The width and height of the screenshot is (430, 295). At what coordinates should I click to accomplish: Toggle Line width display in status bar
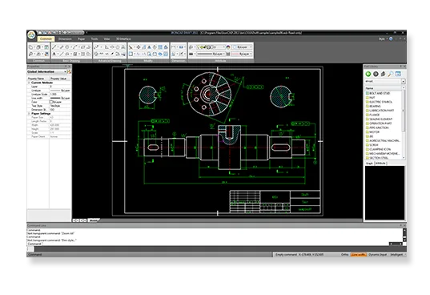[359, 255]
